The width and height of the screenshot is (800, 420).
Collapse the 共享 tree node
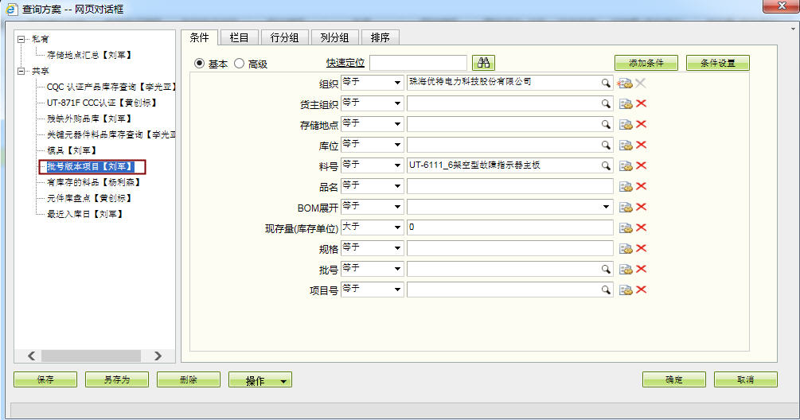click(21, 71)
